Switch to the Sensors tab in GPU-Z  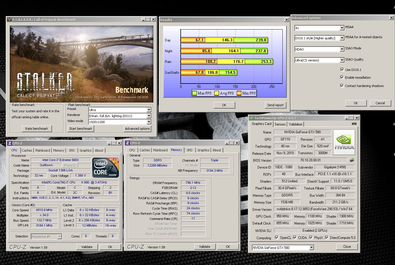coord(280,124)
